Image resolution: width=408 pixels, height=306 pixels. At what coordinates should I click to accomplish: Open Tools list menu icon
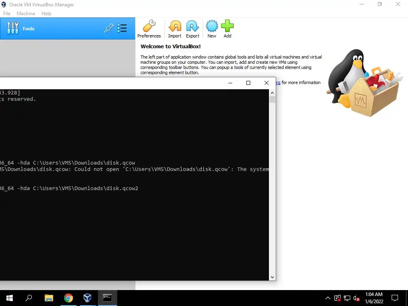[122, 28]
